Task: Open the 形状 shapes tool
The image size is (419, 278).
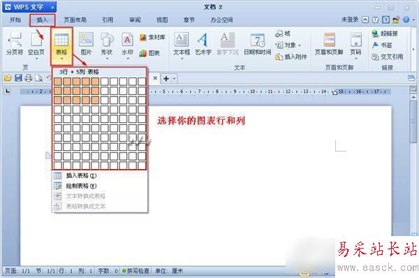Action: point(107,45)
